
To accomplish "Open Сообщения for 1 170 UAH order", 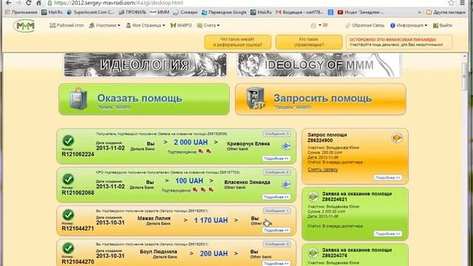I will 276,211.
